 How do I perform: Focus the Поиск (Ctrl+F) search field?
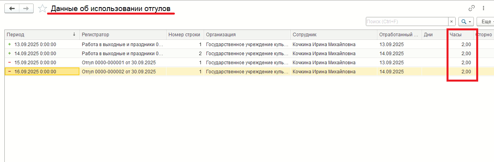[x=407, y=21]
